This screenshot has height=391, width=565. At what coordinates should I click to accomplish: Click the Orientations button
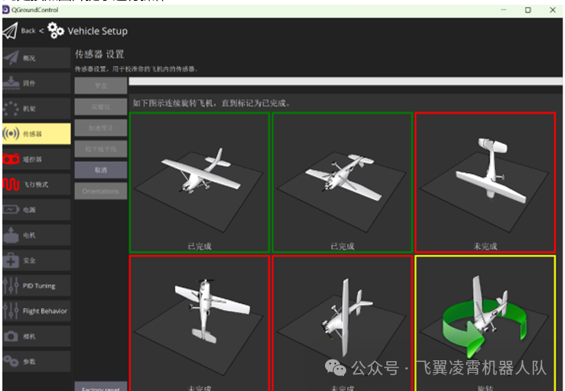(x=101, y=191)
